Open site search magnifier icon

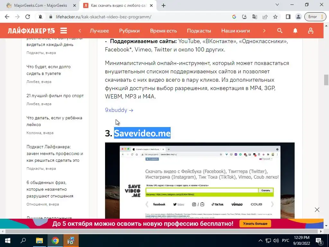point(280,31)
